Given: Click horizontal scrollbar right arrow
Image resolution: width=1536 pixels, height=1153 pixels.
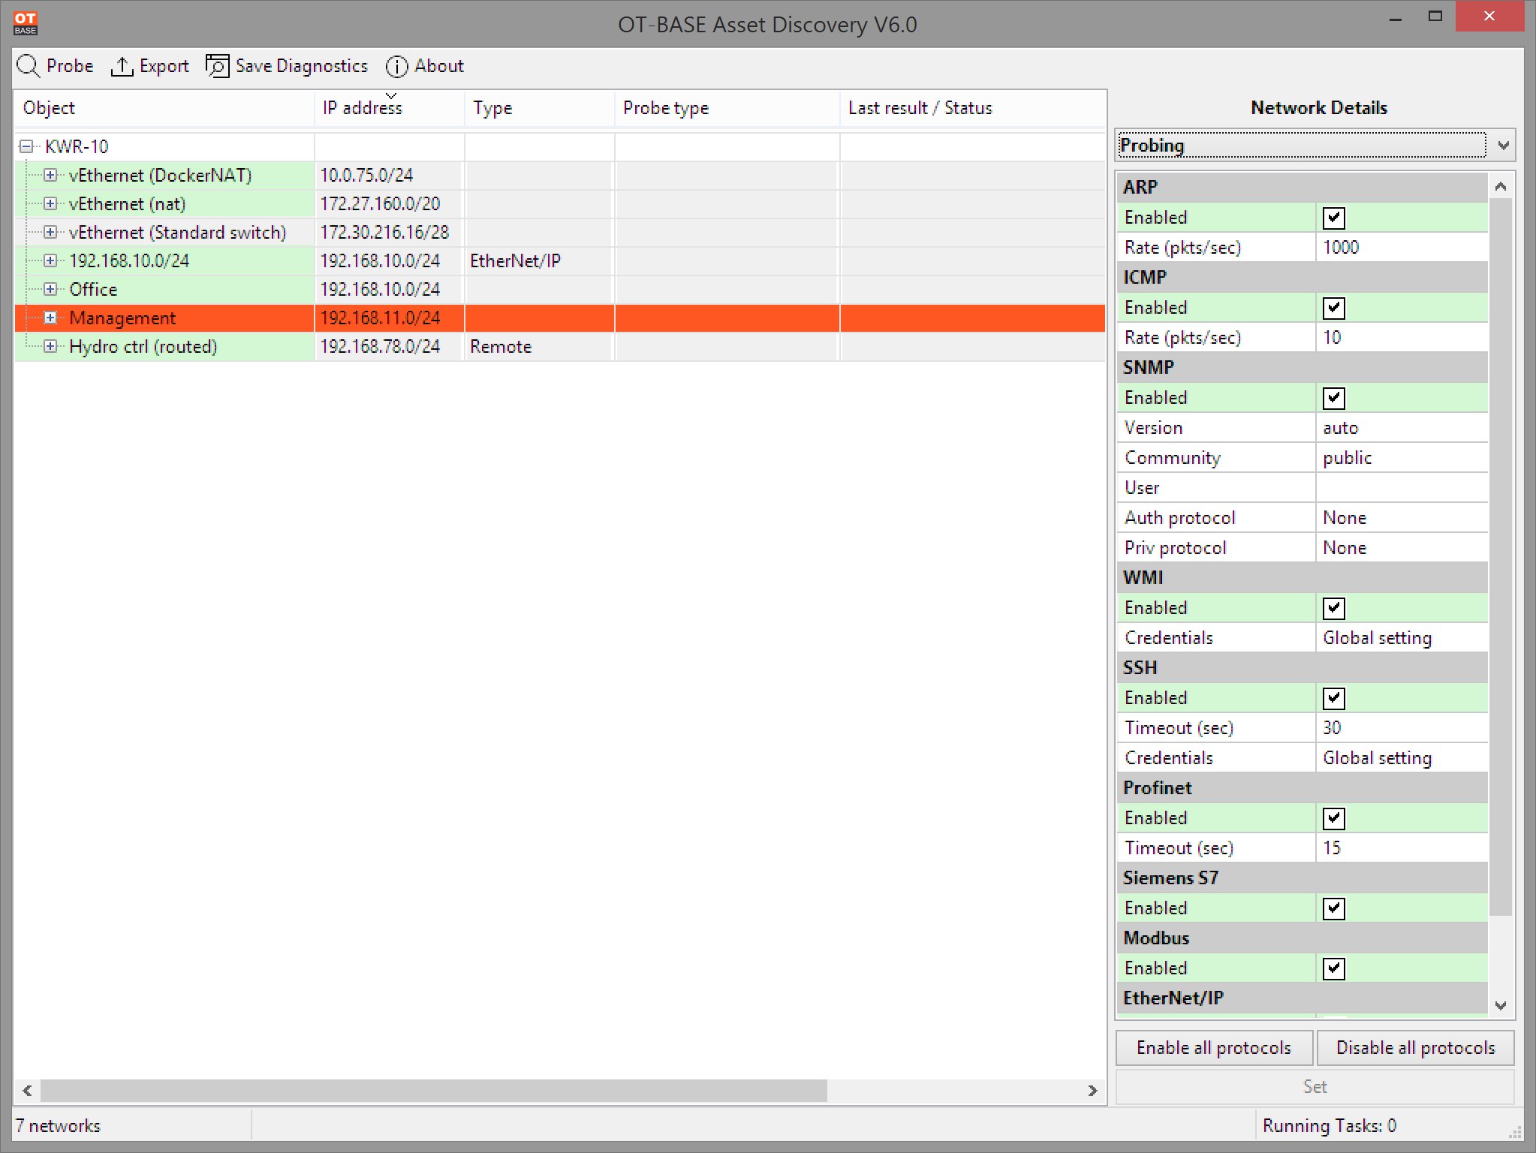Looking at the screenshot, I should 1092,1091.
